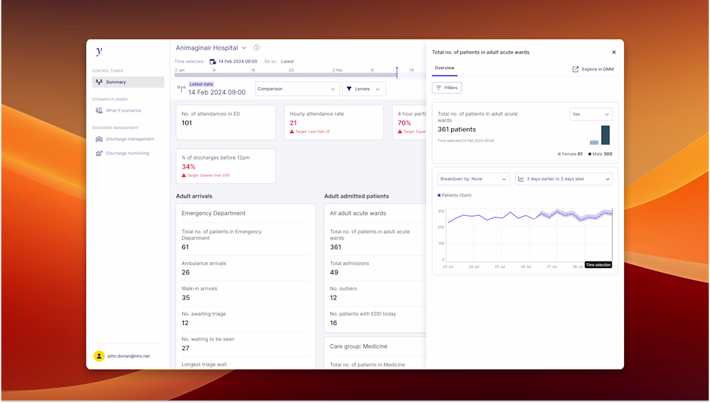The image size is (710, 403).
Task: Select the Total admissions metric
Action: 378,269
